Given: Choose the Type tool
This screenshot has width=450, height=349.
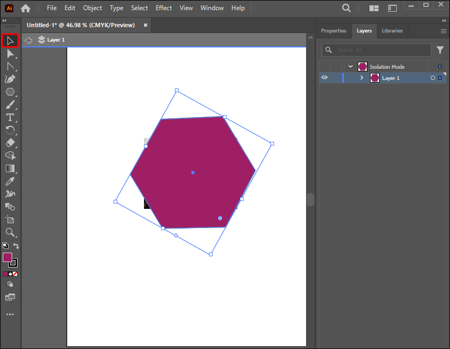Looking at the screenshot, I should [10, 117].
